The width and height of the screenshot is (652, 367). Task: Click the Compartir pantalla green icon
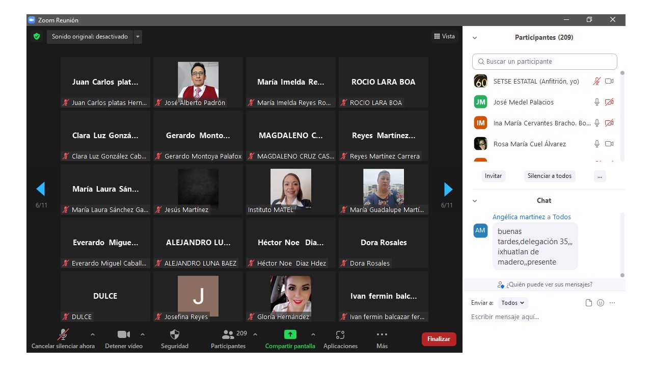click(x=290, y=335)
